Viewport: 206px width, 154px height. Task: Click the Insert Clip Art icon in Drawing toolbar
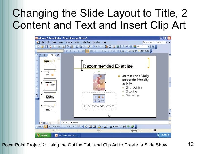[90, 126]
